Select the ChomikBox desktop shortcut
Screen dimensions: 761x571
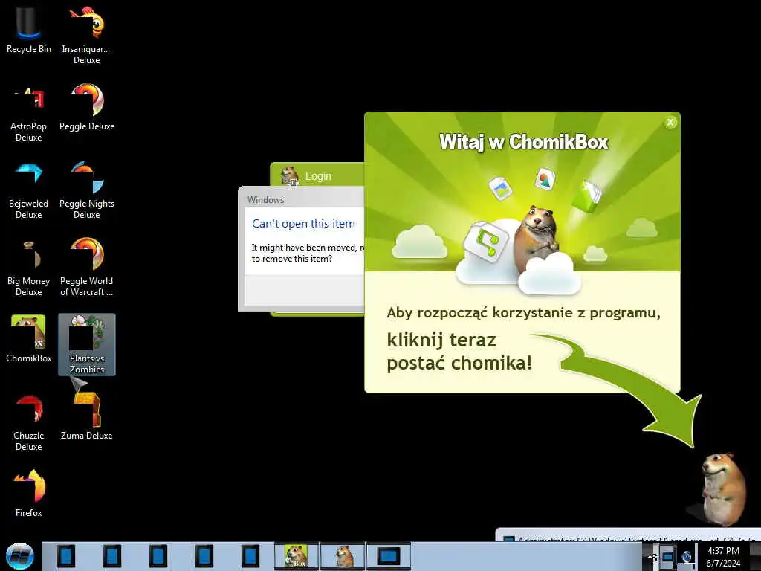tap(29, 339)
